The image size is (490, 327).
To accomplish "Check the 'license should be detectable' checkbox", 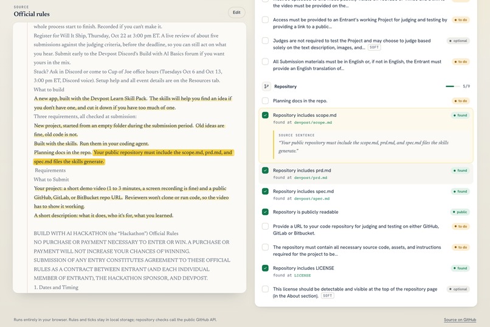I will (265, 289).
